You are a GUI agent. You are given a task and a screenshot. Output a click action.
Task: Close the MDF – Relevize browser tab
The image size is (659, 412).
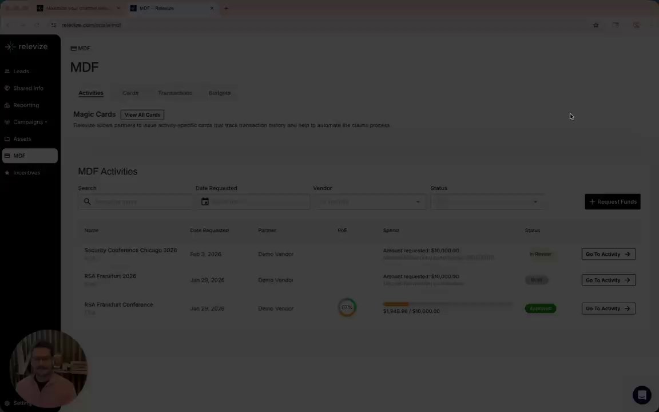pyautogui.click(x=212, y=9)
